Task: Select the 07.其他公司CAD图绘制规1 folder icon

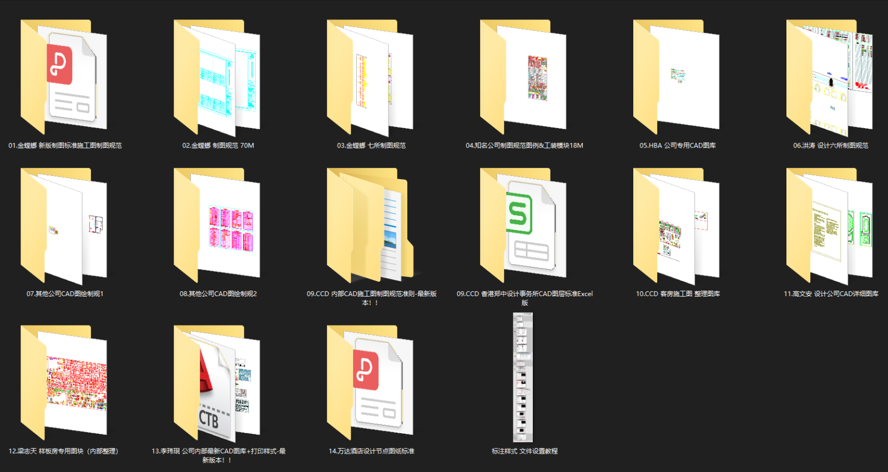Action: (64, 226)
